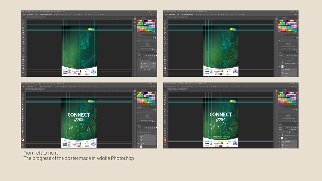Image resolution: width=322 pixels, height=181 pixels.
Task: Select Rectangular Marquee tool in top-left screenshot
Action: pyautogui.click(x=23, y=22)
